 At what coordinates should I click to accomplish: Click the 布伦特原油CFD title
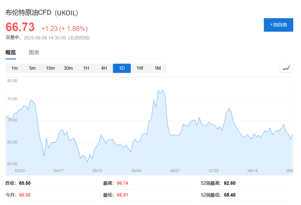tap(29, 13)
